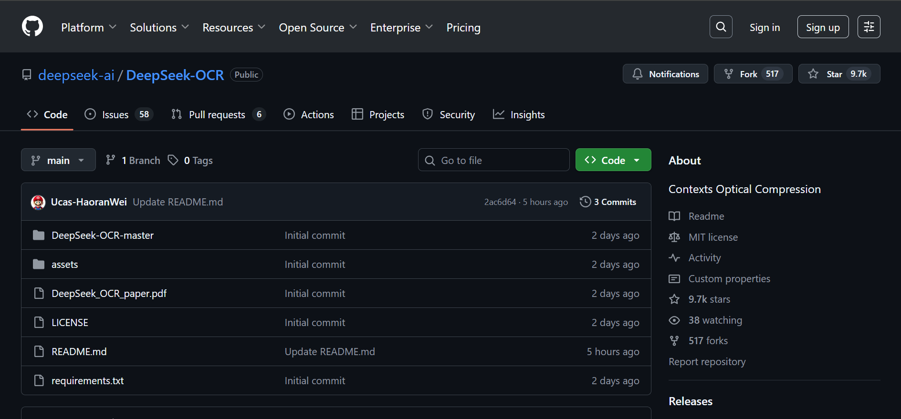This screenshot has height=419, width=901.
Task: Open the Pull requests tab
Action: (219, 114)
